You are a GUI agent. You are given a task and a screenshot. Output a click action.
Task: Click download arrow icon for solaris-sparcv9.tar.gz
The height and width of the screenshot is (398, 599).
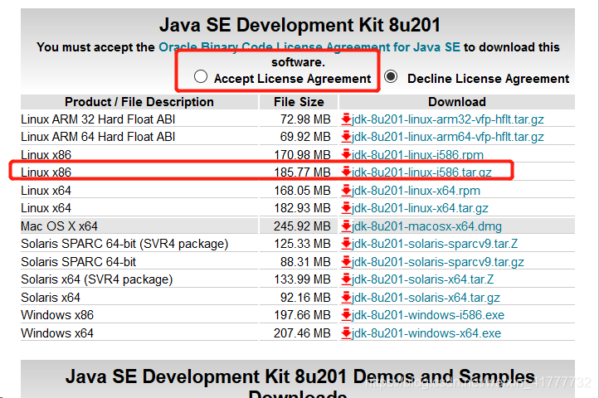[346, 262]
